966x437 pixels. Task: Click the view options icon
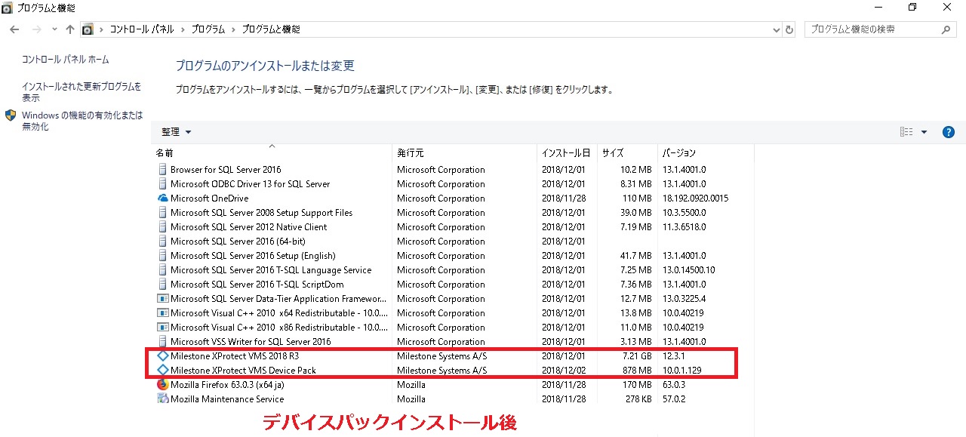[x=906, y=132]
